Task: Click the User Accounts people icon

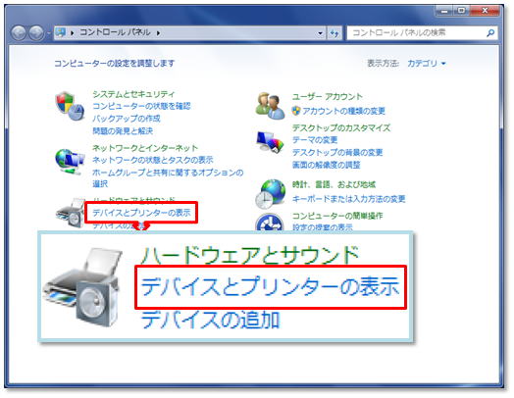Action: tap(270, 106)
